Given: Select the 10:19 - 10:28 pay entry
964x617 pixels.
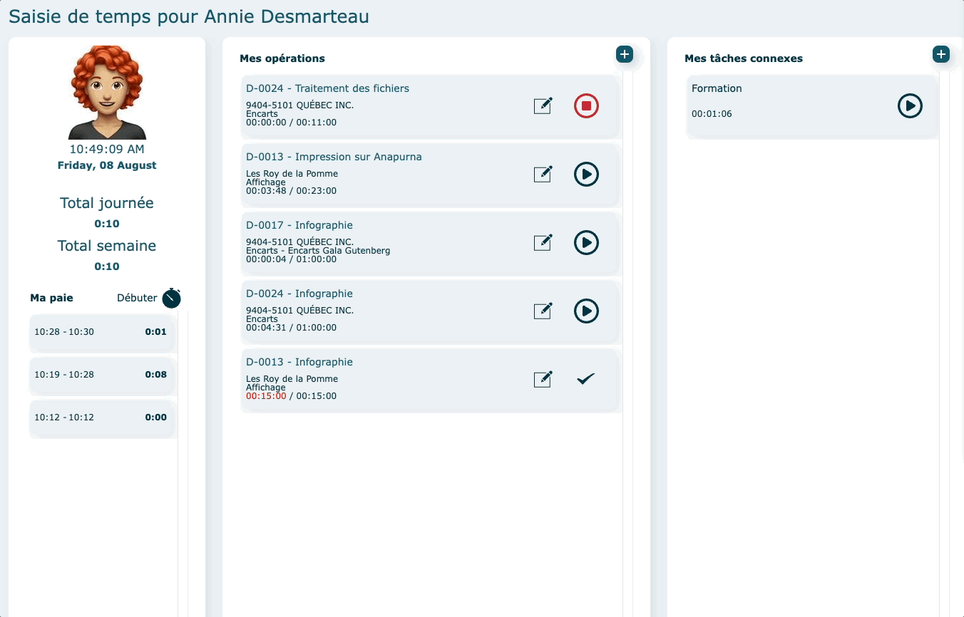Looking at the screenshot, I should click(101, 375).
